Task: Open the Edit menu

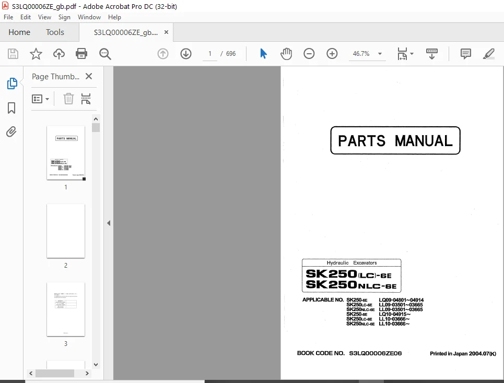Action: (26, 17)
